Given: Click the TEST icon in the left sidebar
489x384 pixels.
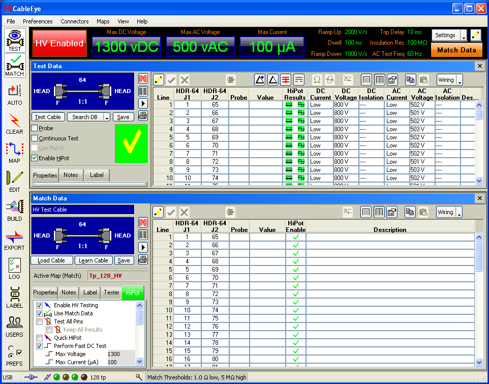Looking at the screenshot, I should click(15, 41).
